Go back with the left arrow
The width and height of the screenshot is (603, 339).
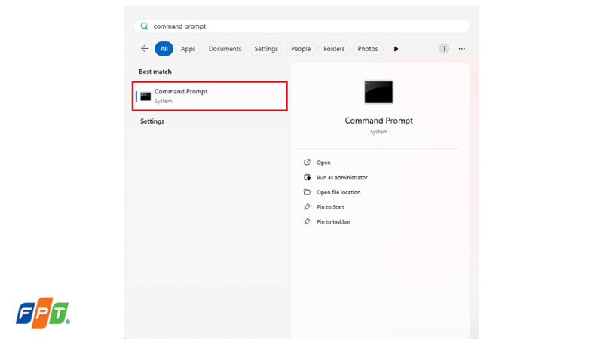point(145,49)
